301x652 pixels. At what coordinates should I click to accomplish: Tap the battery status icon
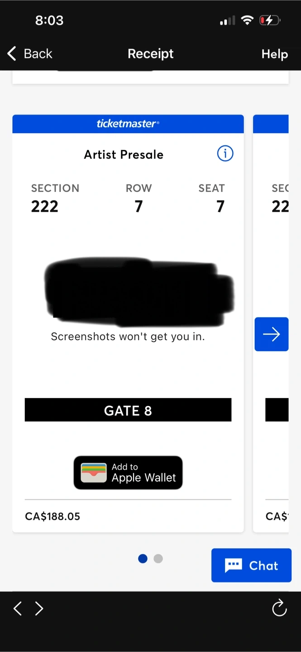coord(270,20)
